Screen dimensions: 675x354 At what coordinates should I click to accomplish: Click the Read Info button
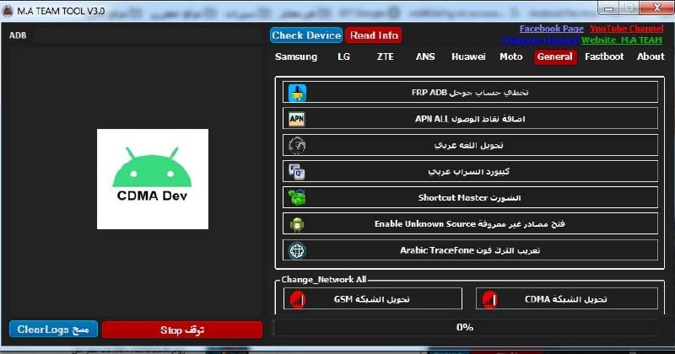point(374,35)
